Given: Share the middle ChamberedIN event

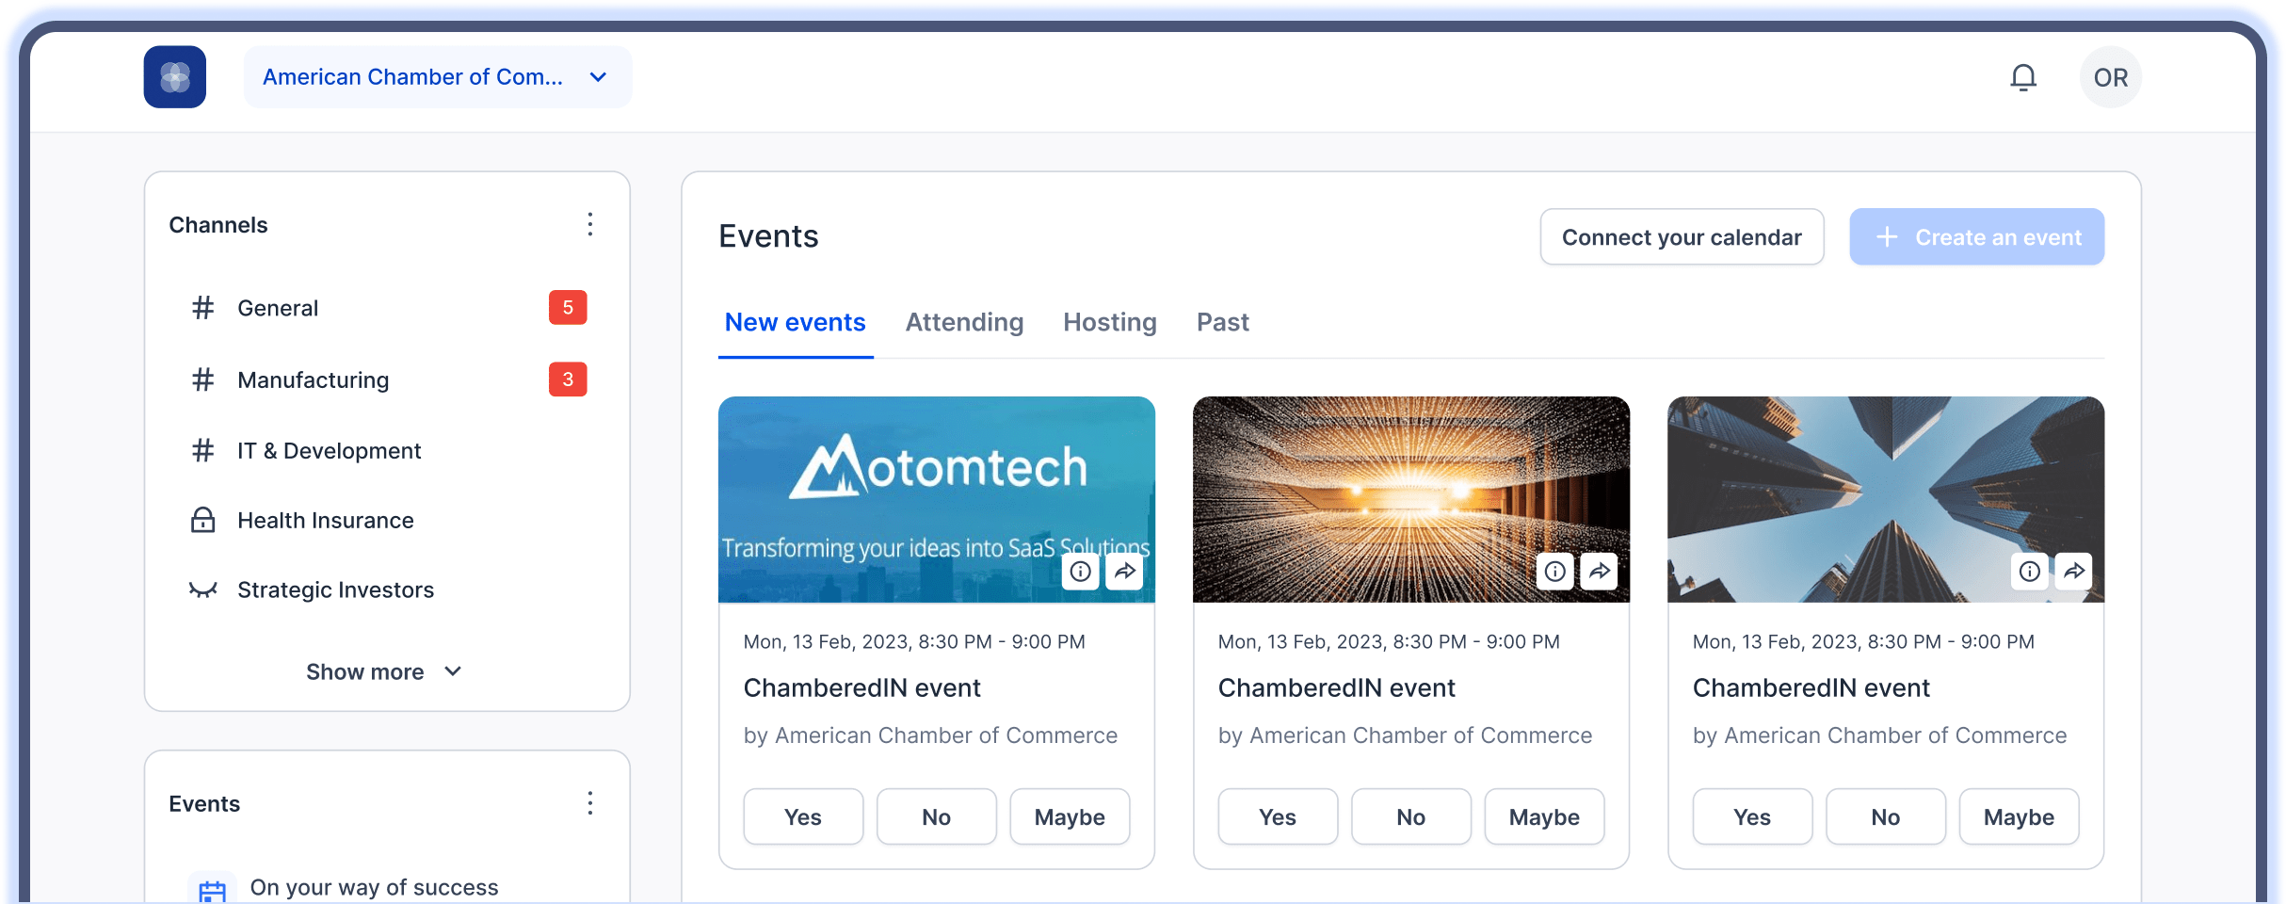Looking at the screenshot, I should coord(1598,572).
